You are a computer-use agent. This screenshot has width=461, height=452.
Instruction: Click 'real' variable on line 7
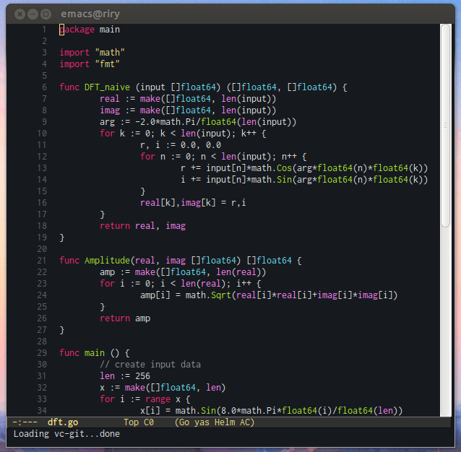coord(109,99)
